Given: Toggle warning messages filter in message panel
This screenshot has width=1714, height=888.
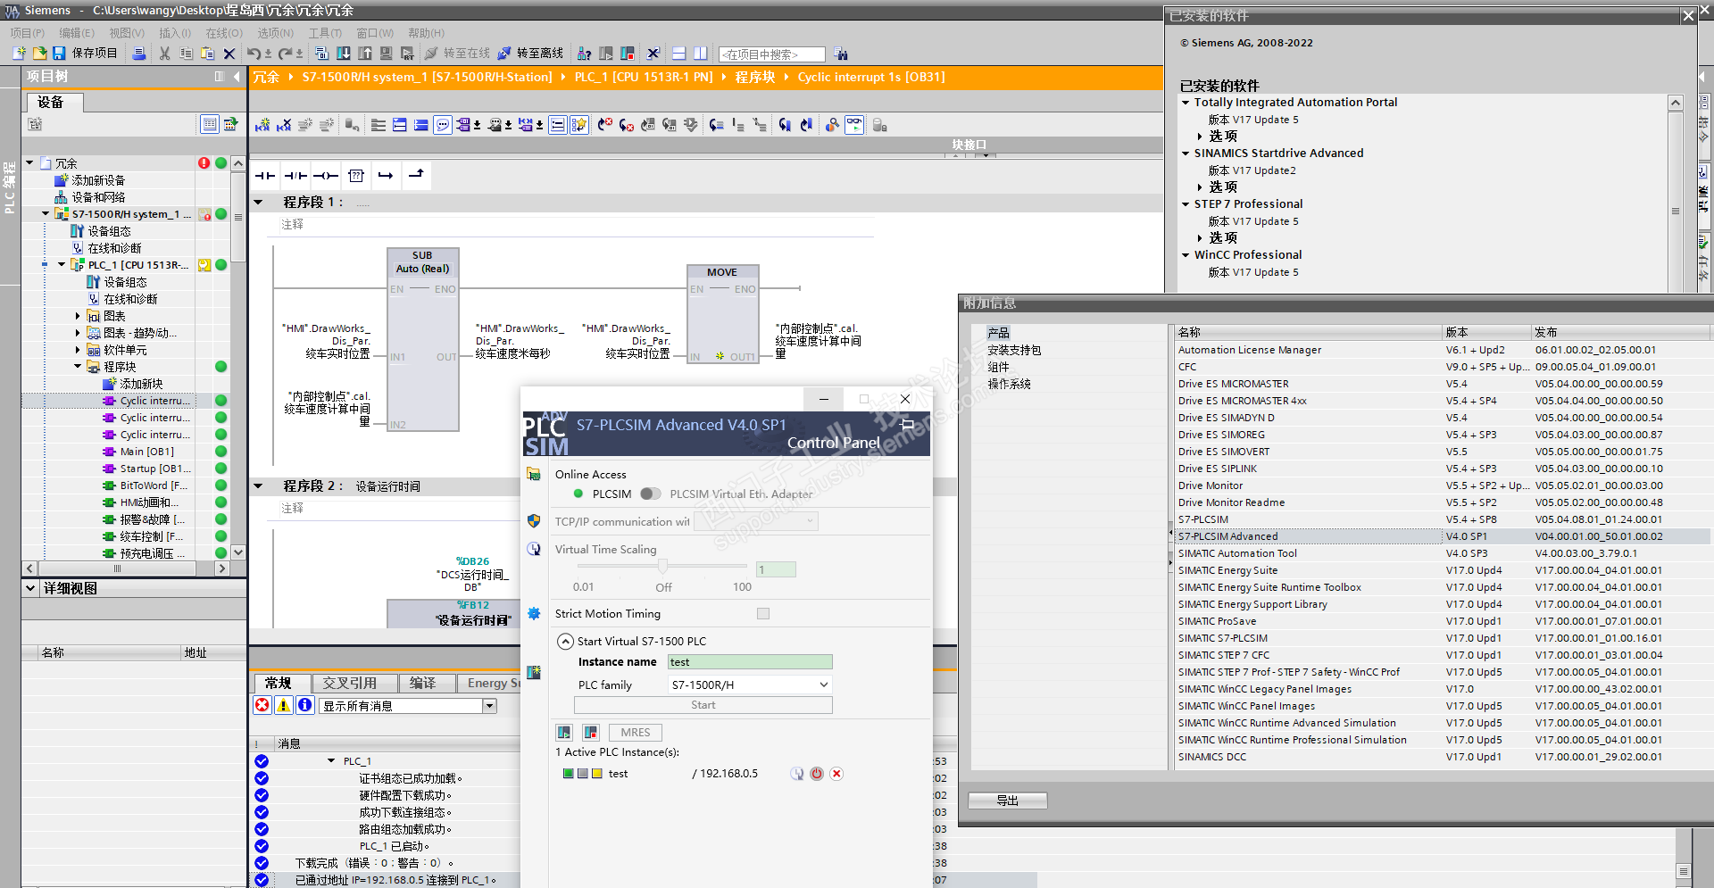Looking at the screenshot, I should coord(284,705).
